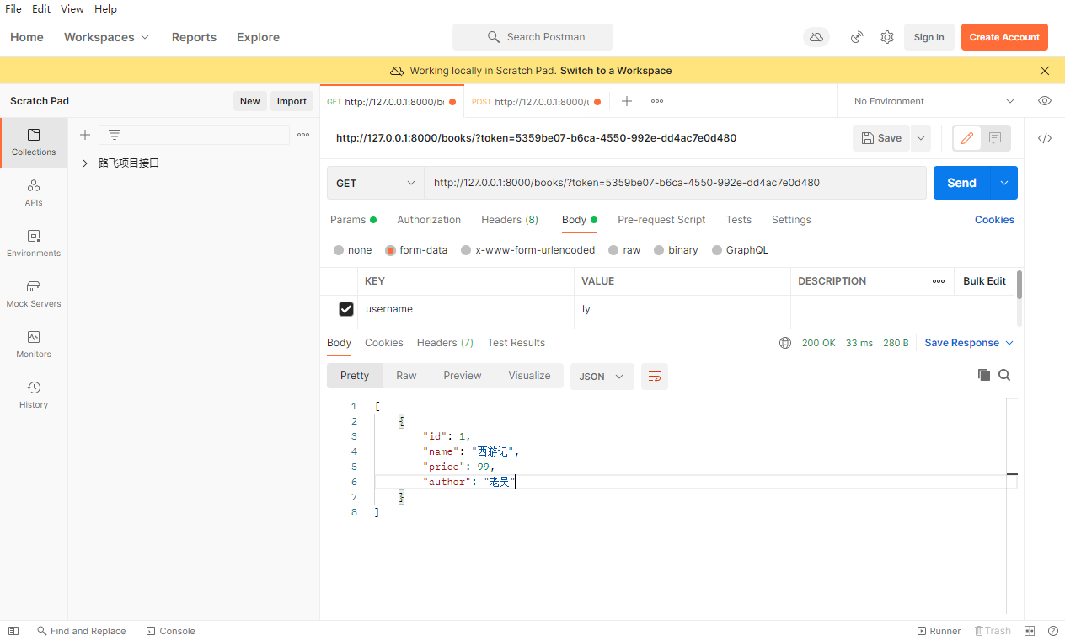Open the History sidebar panel
1065x641 pixels.
34,395
